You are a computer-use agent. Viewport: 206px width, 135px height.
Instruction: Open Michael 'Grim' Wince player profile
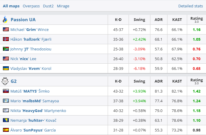coord(29,29)
